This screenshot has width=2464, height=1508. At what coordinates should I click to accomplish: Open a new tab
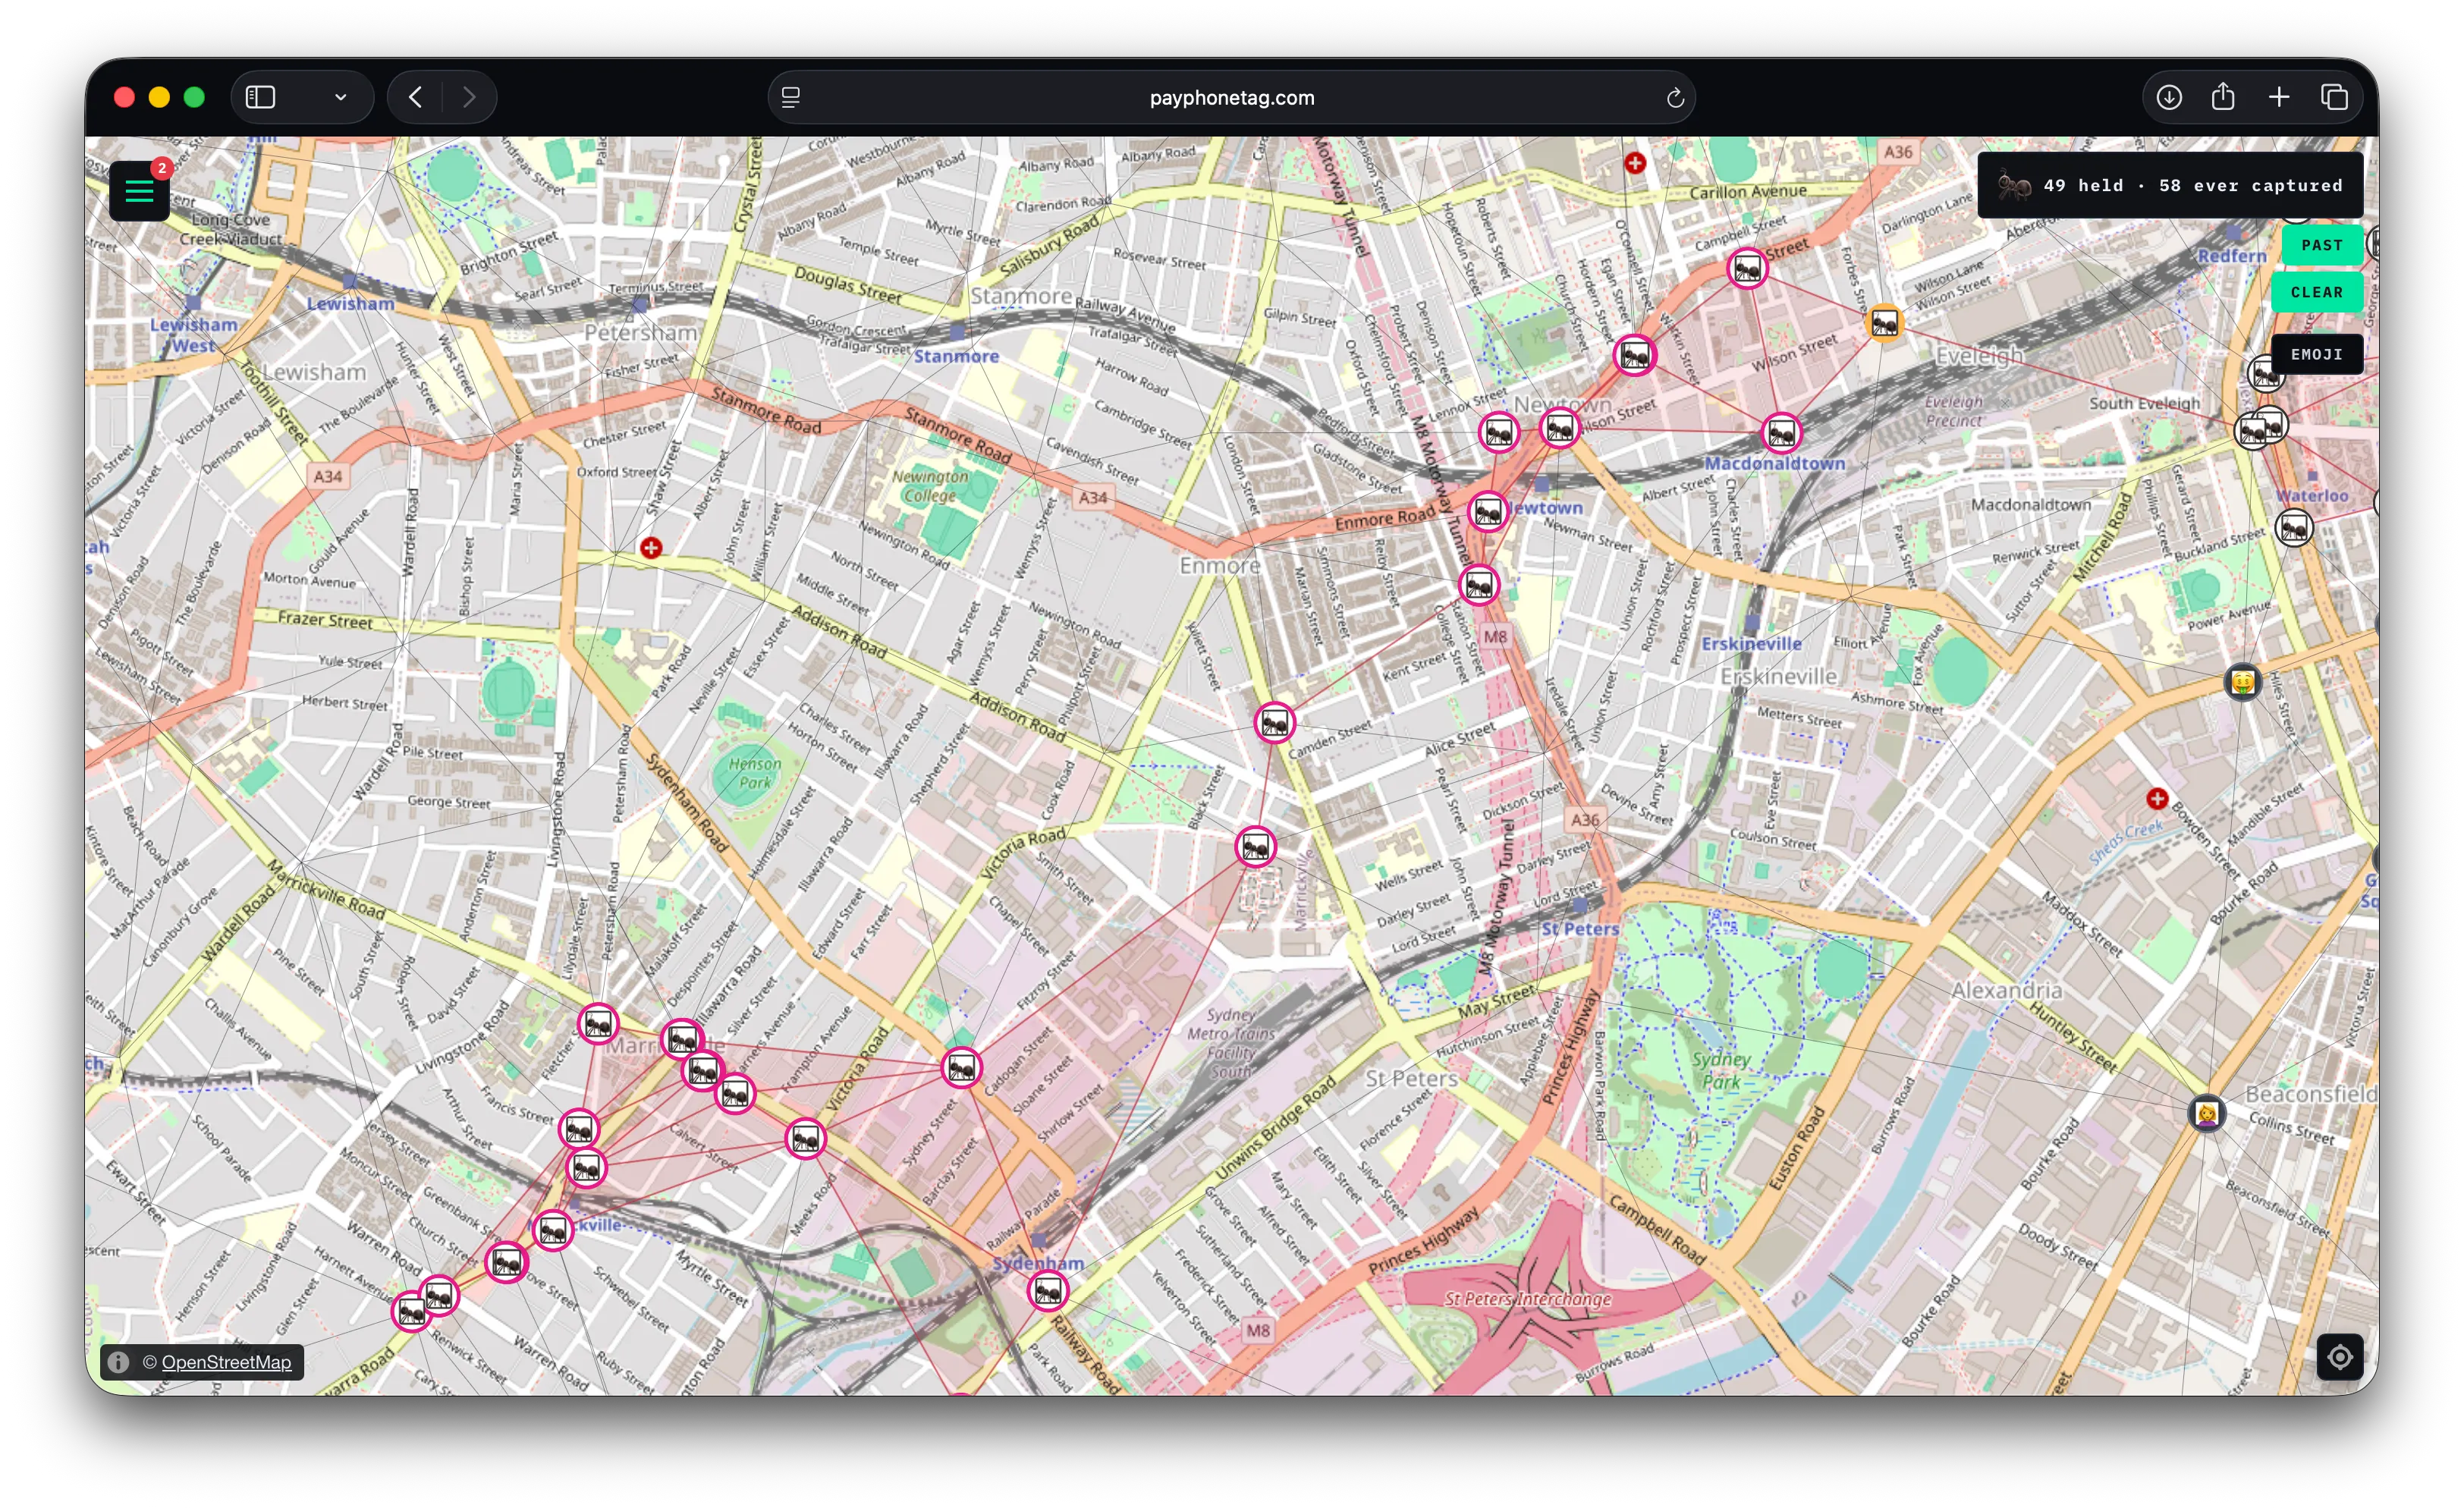click(x=2279, y=97)
